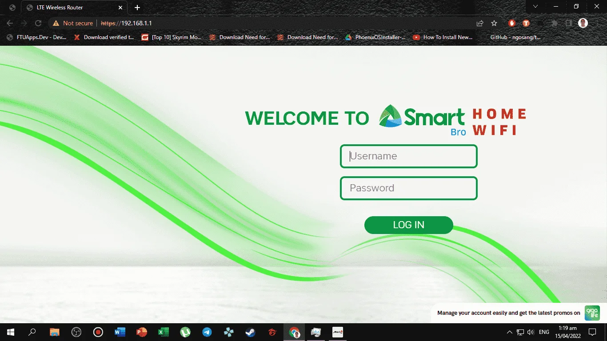Switch to the LTE Wireless Router tab
Image resolution: width=607 pixels, height=341 pixels.
tap(74, 8)
